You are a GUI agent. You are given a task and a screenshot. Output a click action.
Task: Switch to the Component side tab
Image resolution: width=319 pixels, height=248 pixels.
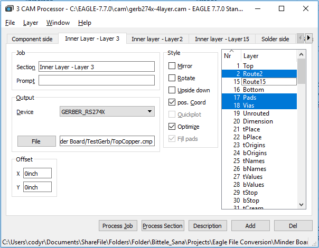pos(32,39)
